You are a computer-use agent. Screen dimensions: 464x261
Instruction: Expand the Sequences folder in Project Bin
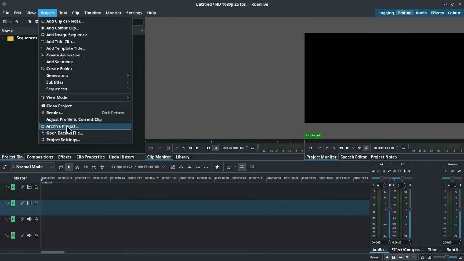pos(3,38)
